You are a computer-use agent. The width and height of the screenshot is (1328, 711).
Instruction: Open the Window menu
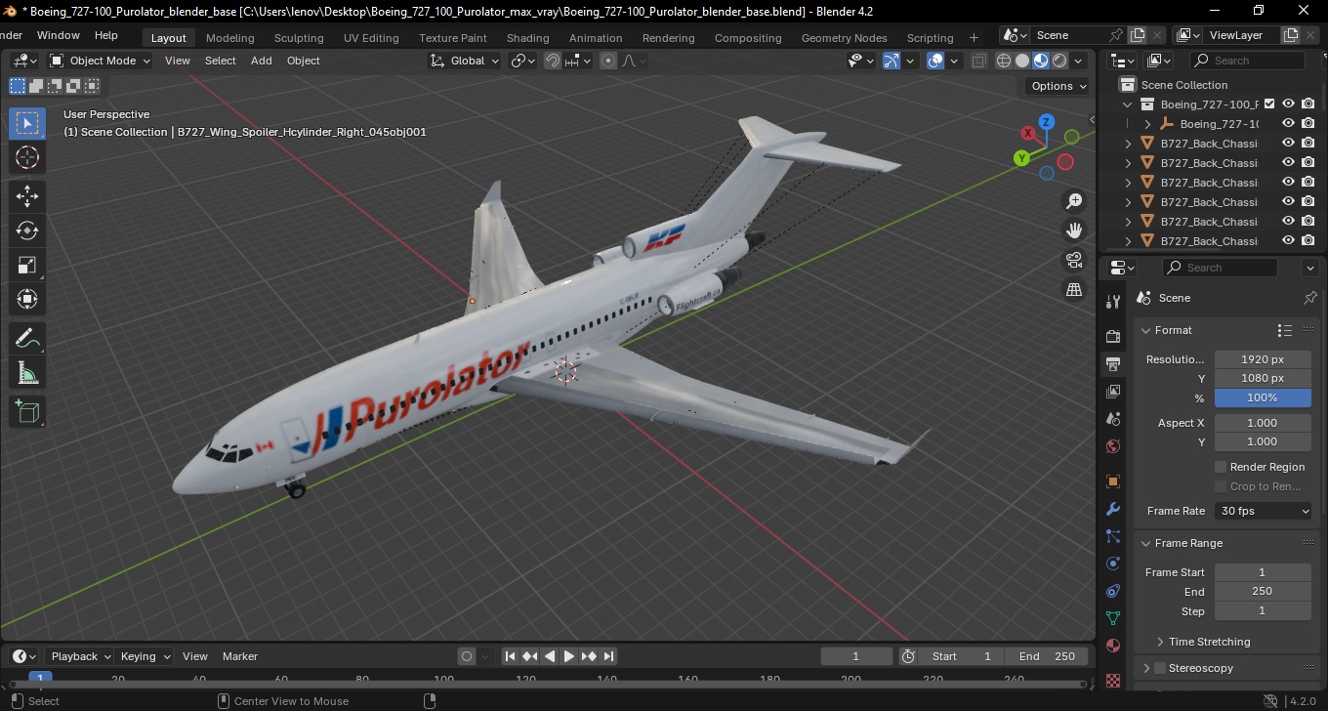click(x=59, y=35)
